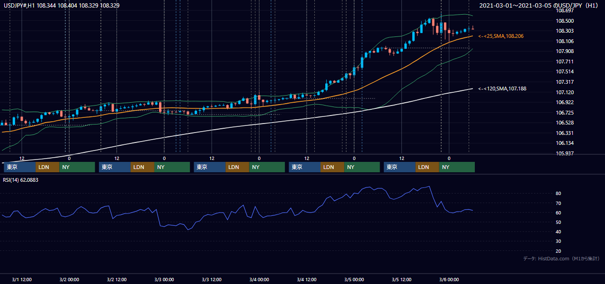Click the 3/5 12:00 time axis label

(401, 279)
